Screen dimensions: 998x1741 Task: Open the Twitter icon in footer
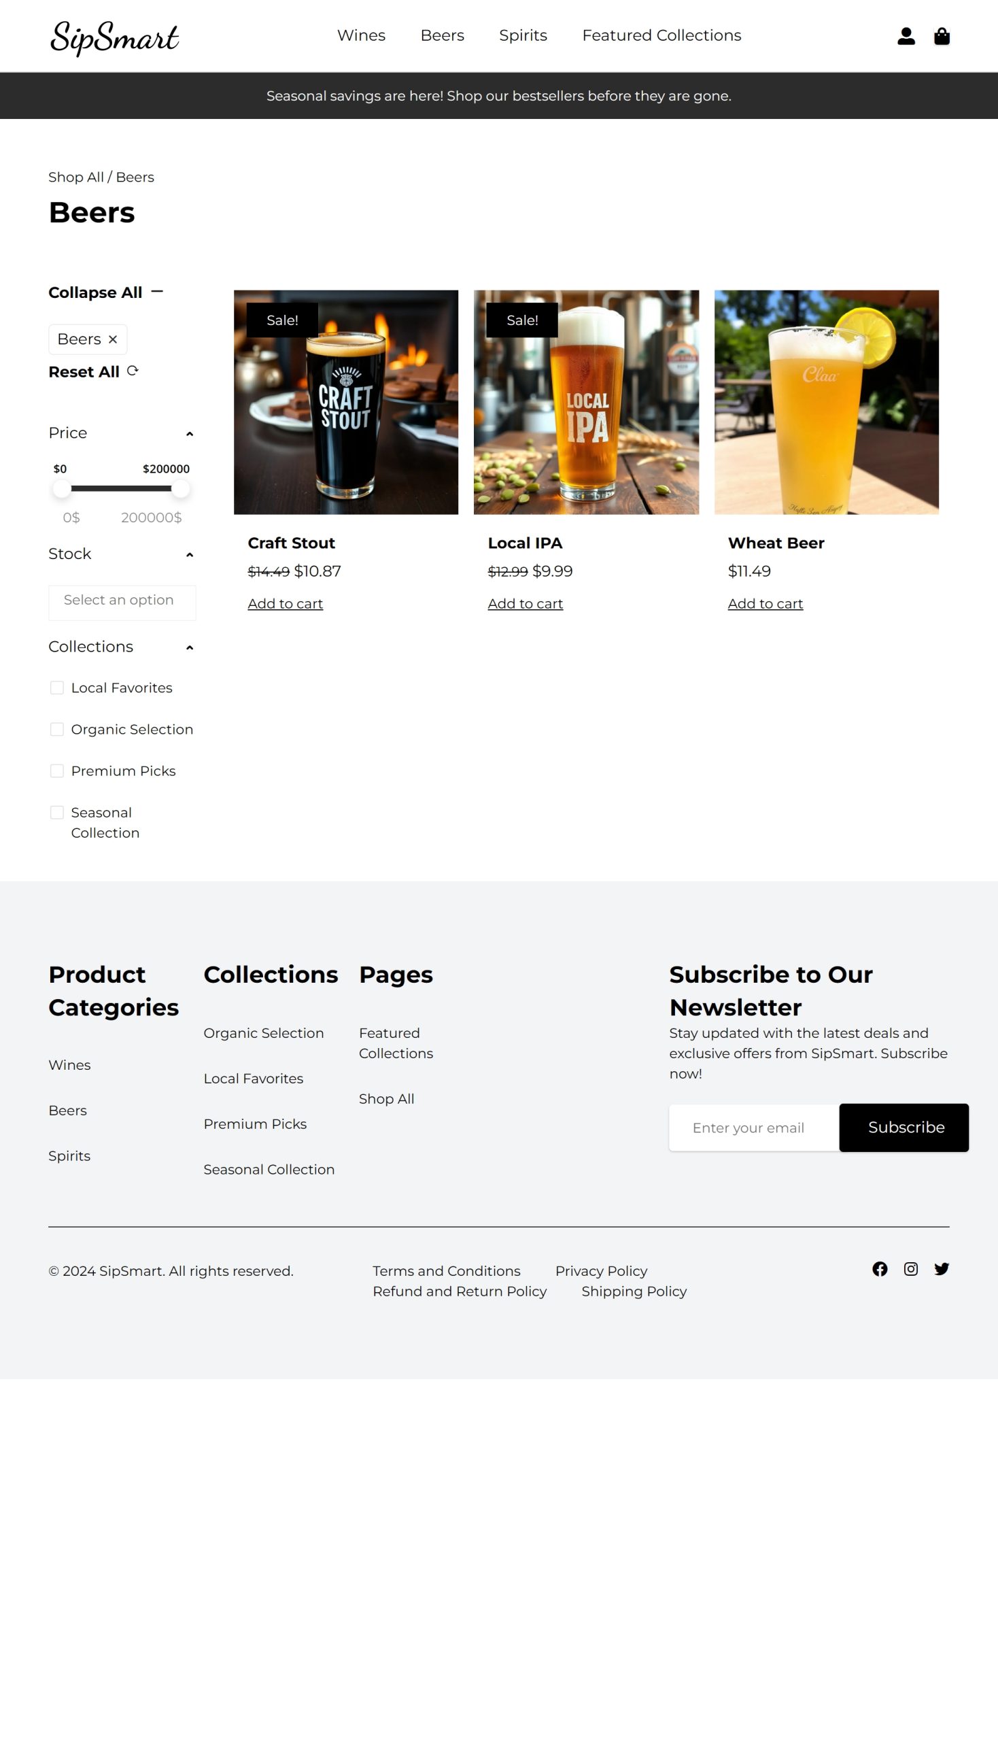[x=941, y=1268]
